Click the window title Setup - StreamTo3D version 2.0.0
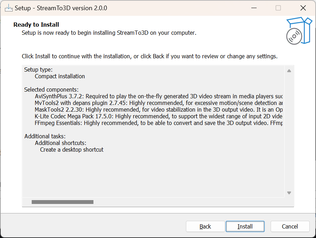 61,8
